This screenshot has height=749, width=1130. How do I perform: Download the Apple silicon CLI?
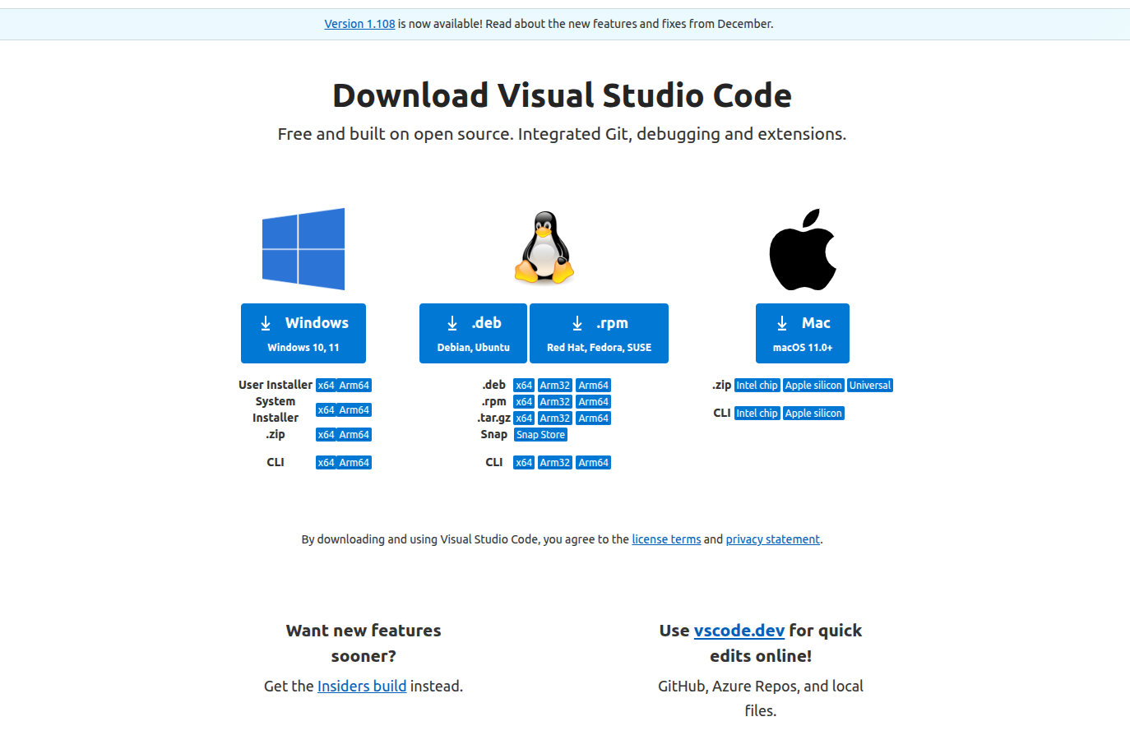tap(813, 413)
